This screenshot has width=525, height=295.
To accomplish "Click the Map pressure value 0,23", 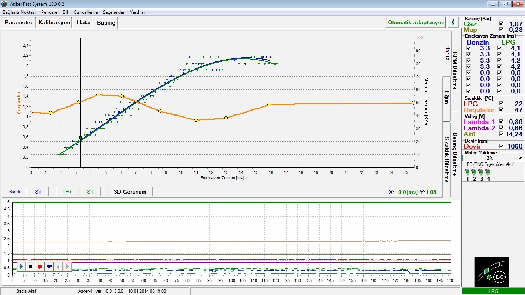I will (515, 30).
